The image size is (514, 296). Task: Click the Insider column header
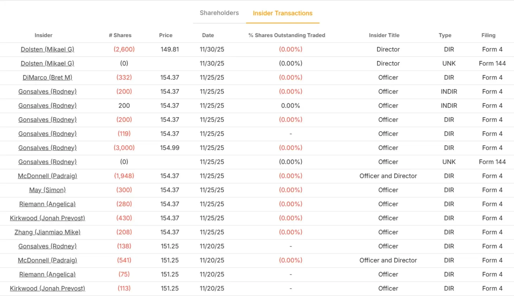click(43, 35)
